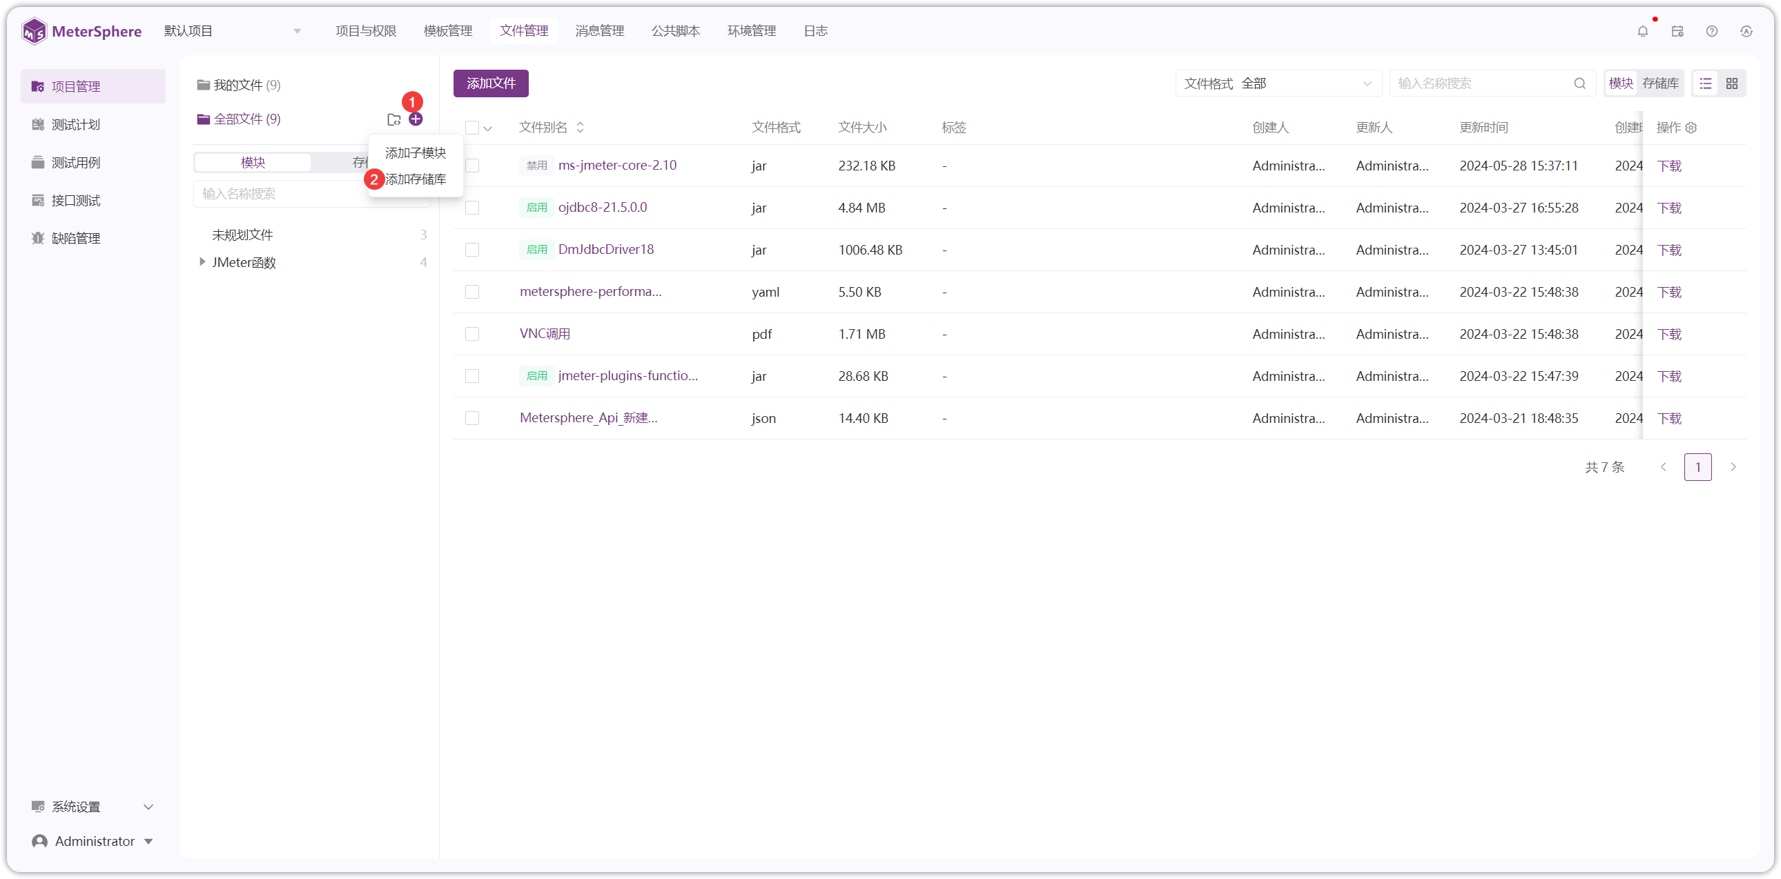
Task: Switch to list view icon
Action: (x=1706, y=83)
